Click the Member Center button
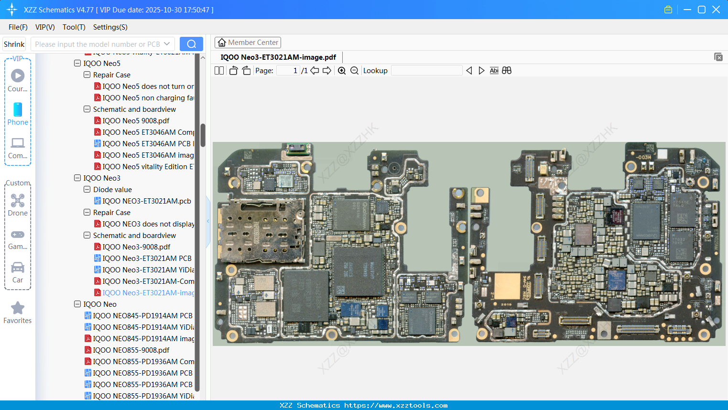This screenshot has width=728, height=410. 248,43
